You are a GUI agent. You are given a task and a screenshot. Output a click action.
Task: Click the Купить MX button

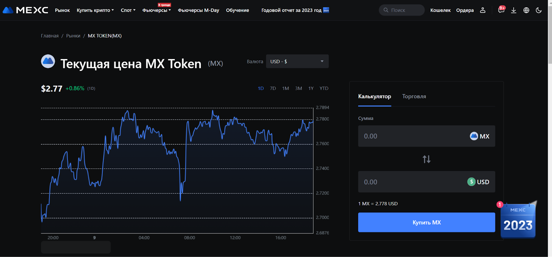point(426,223)
